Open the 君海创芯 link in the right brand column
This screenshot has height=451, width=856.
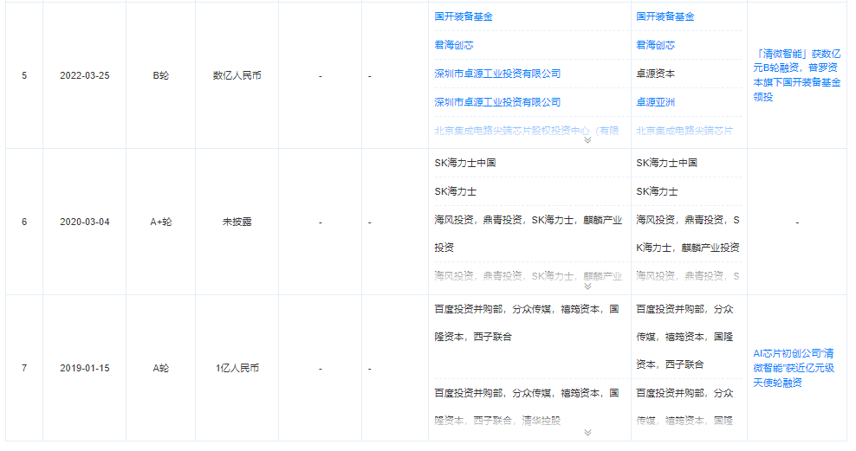[655, 45]
